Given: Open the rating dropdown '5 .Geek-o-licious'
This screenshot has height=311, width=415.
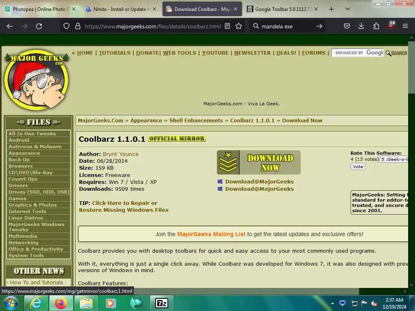Looking at the screenshot, I should (x=394, y=159).
